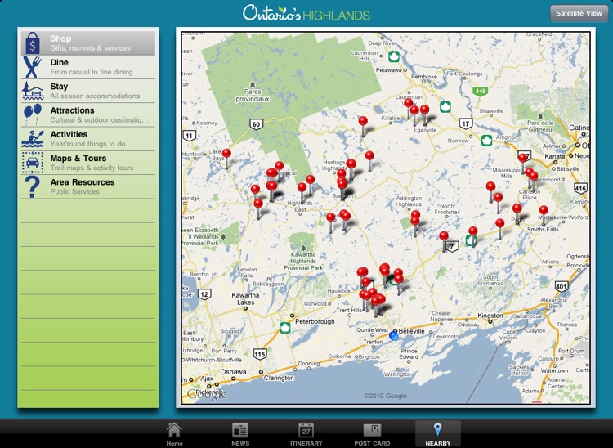
Task: Open the News newspaper icon
Action: click(x=240, y=430)
